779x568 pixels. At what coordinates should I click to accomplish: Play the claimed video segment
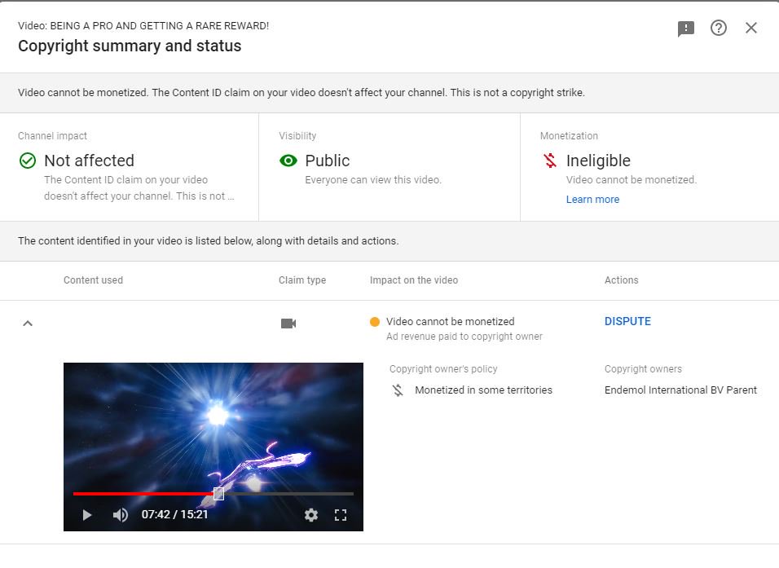pos(87,515)
